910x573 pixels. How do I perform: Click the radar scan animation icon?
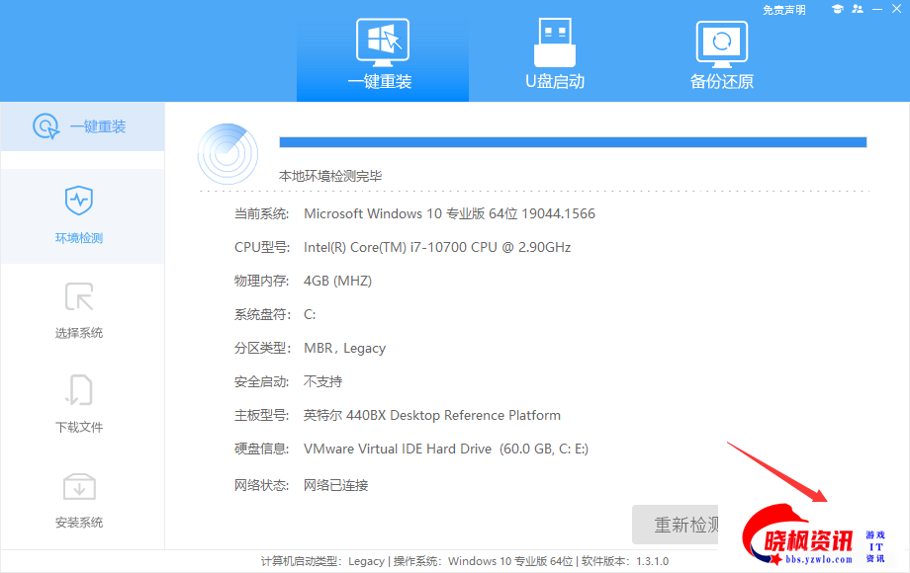tap(227, 152)
